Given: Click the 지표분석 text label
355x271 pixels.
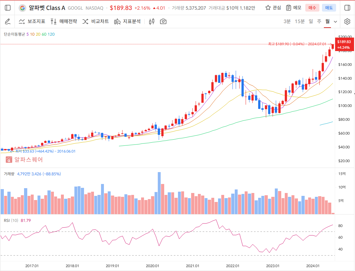Looking at the screenshot, I should pos(132,21).
